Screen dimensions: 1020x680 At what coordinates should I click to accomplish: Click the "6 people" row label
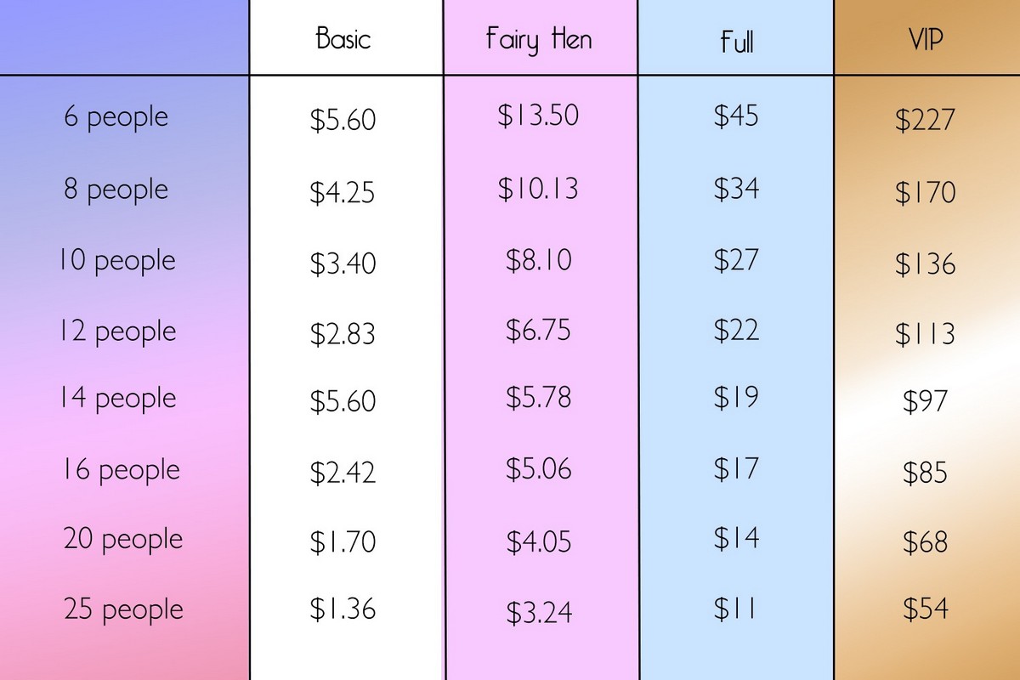[x=116, y=117]
